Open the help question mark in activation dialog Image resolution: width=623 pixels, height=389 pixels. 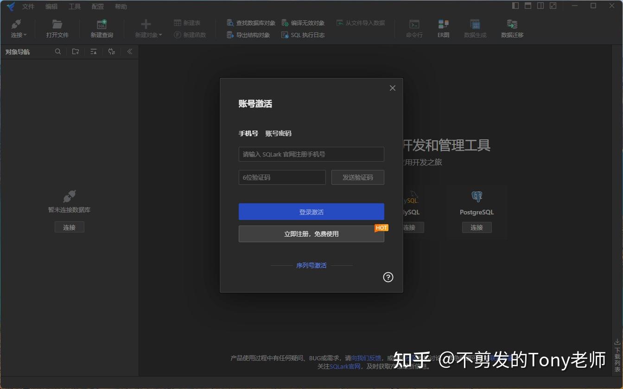388,277
